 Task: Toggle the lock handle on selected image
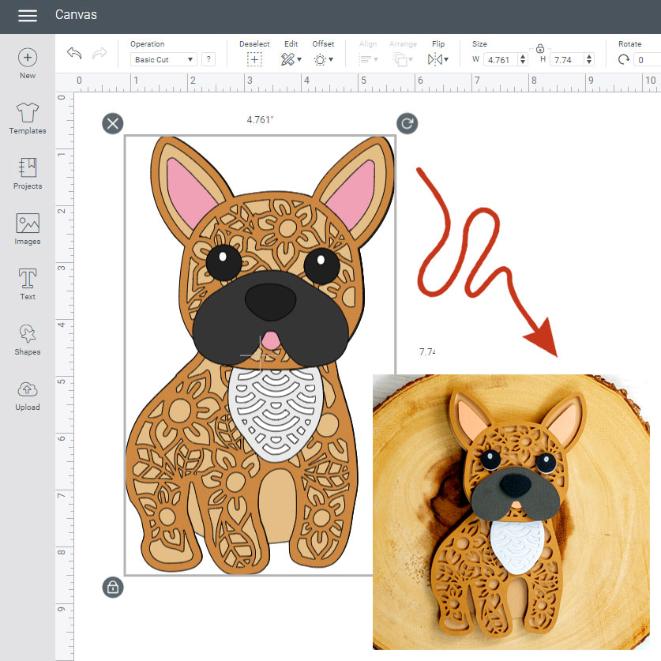[113, 587]
